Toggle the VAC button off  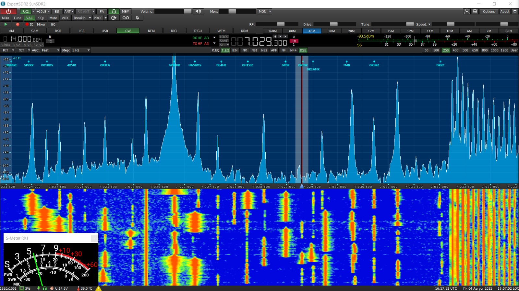(30, 18)
